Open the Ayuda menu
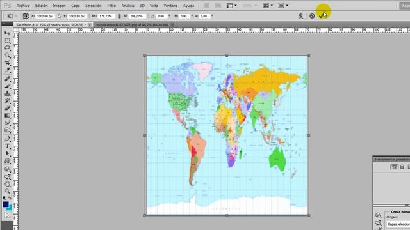 click(x=188, y=6)
